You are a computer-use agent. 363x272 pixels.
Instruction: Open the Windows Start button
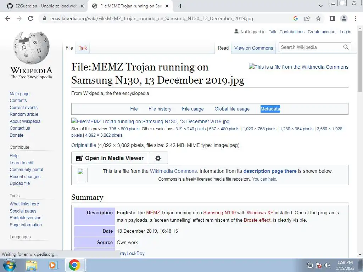[9, 265]
